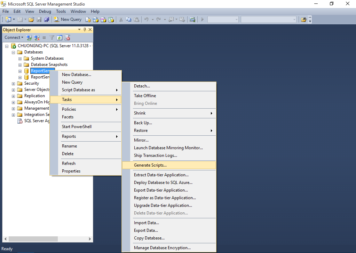
Task: Select Manage Database Encryption... entry
Action: (x=169, y=248)
